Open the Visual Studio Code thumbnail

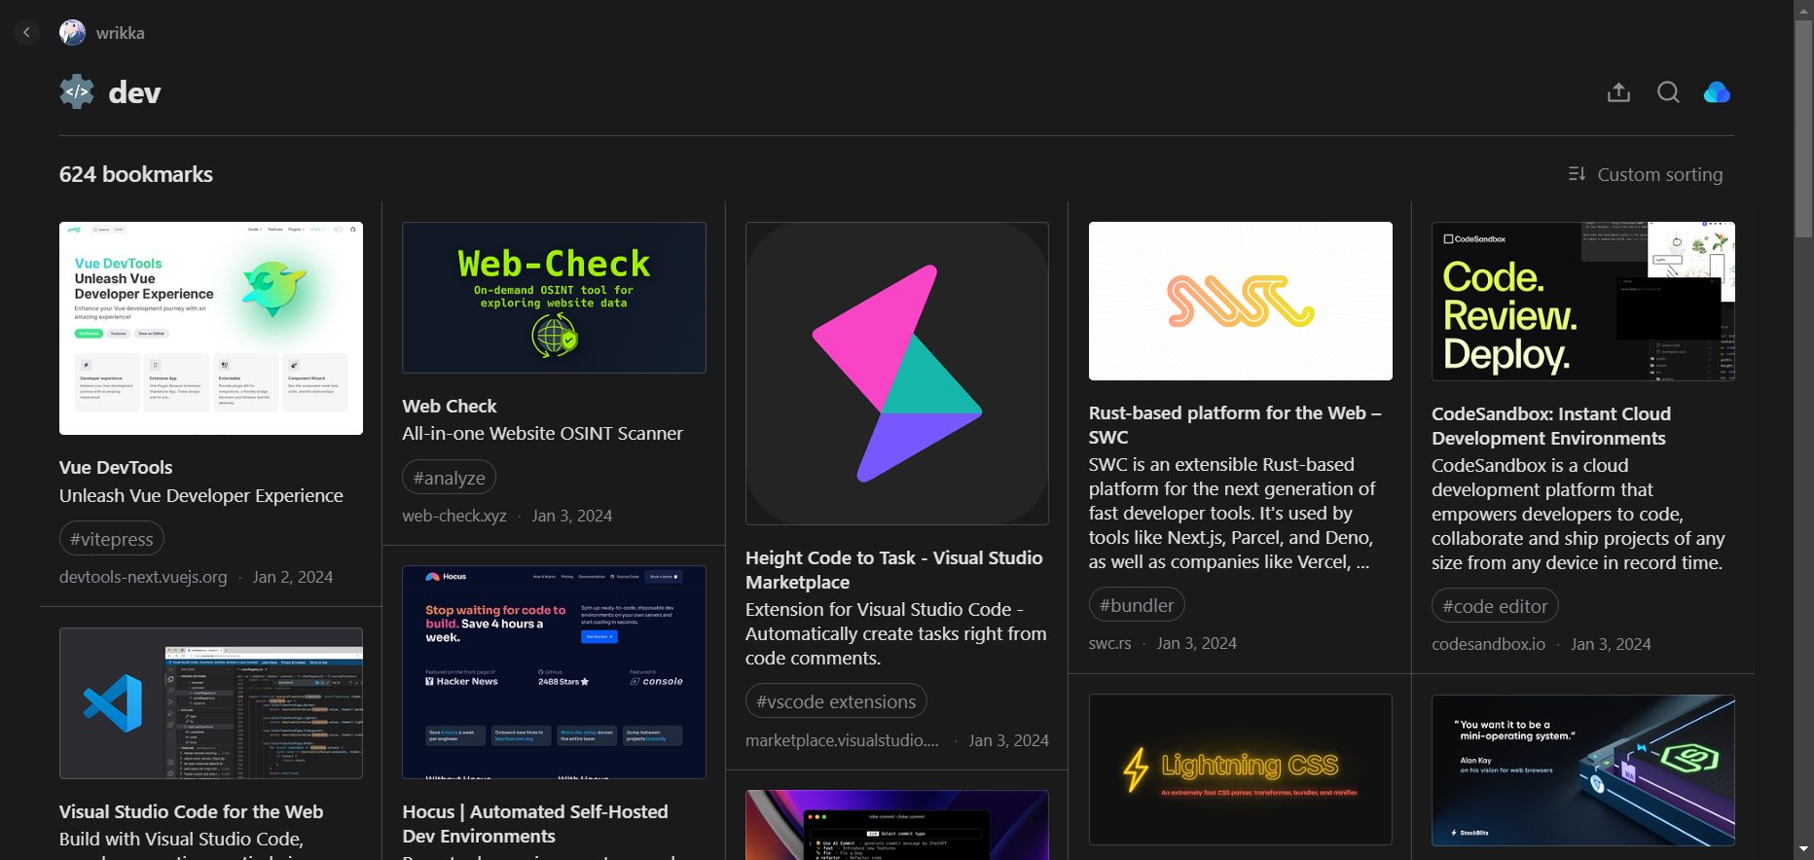(x=211, y=703)
